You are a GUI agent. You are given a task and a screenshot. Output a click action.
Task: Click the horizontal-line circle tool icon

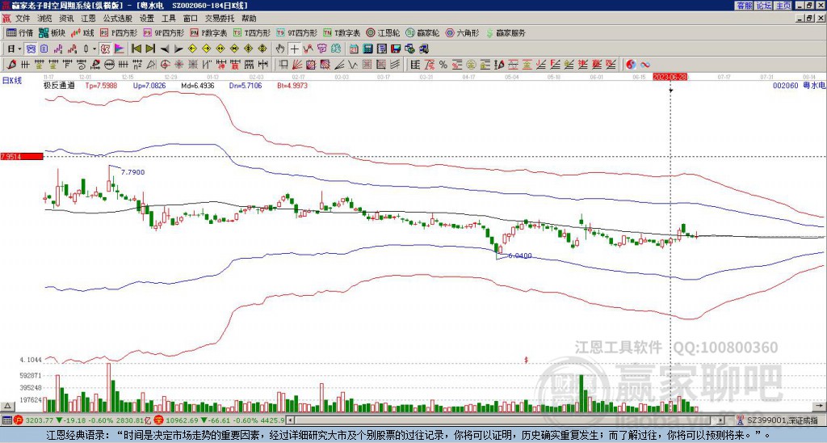[x=109, y=65]
